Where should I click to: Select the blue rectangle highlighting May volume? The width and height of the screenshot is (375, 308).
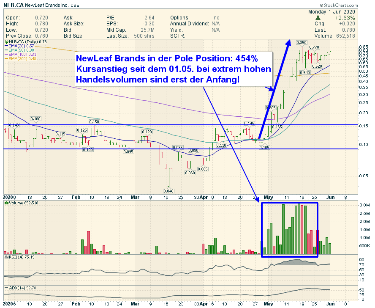click(290, 230)
